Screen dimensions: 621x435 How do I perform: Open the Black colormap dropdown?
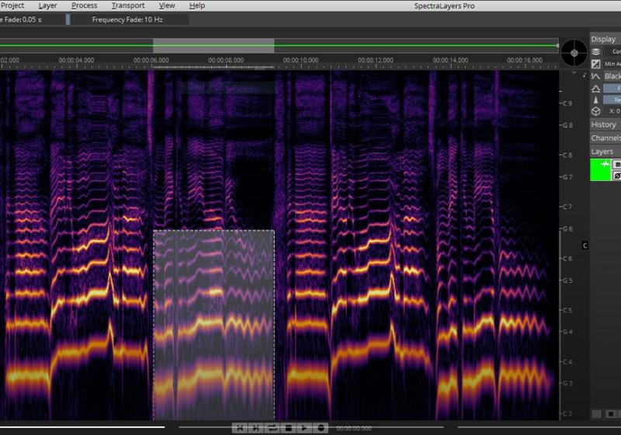612,76
